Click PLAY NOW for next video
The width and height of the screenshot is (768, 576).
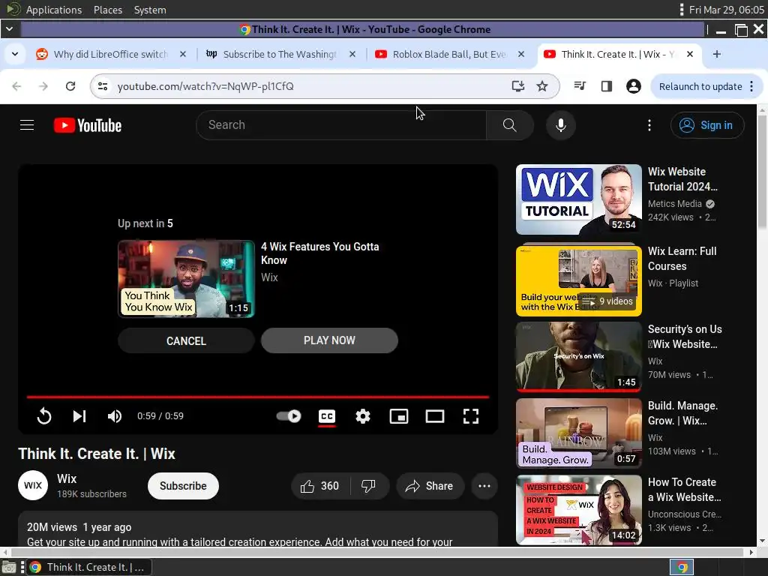click(329, 340)
